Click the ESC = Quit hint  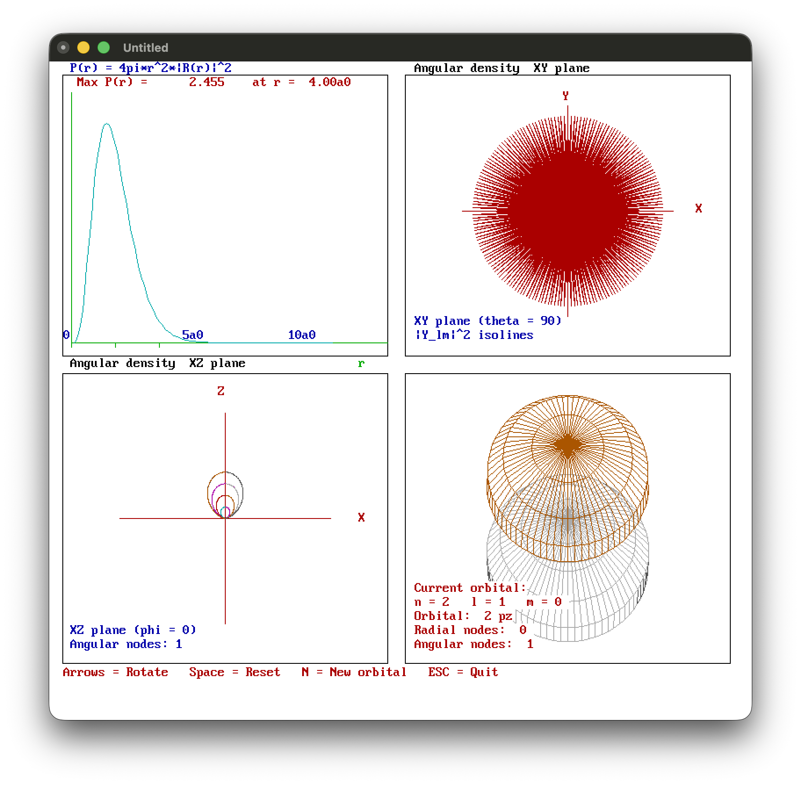463,672
